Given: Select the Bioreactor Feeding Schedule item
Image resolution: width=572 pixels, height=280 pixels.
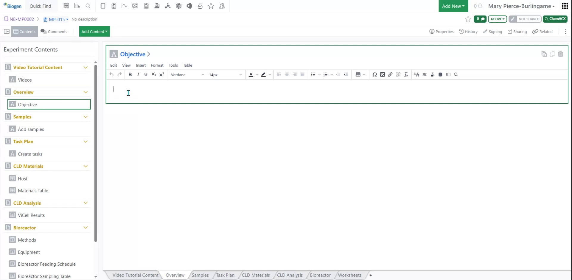Looking at the screenshot, I should [46, 264].
